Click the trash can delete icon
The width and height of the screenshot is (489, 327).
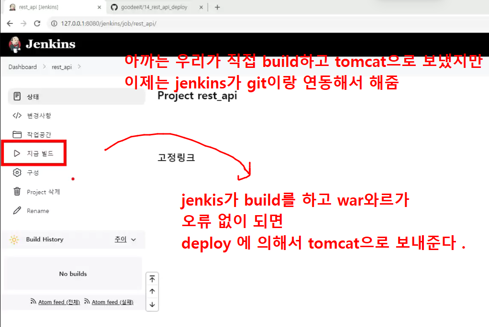pos(17,191)
